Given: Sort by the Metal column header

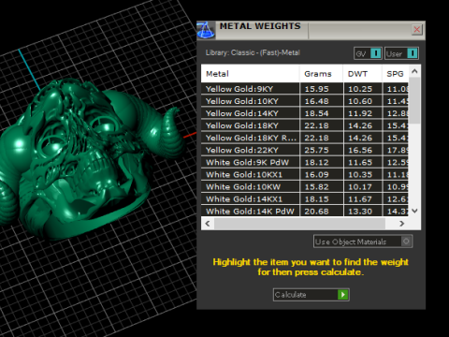Looking at the screenshot, I should 250,74.
